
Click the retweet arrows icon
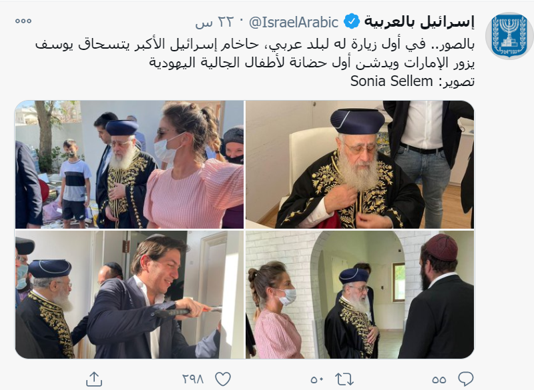pyautogui.click(x=344, y=379)
